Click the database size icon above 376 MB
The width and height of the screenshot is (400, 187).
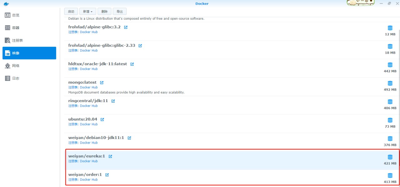click(x=390, y=139)
